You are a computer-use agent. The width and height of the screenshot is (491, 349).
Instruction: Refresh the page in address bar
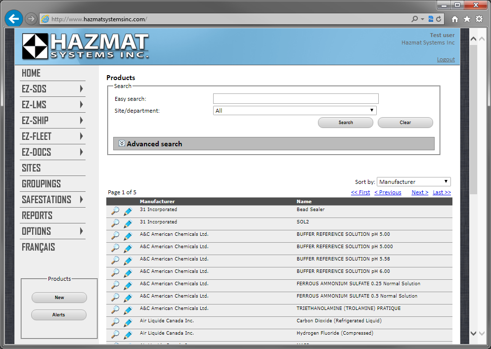pos(439,19)
